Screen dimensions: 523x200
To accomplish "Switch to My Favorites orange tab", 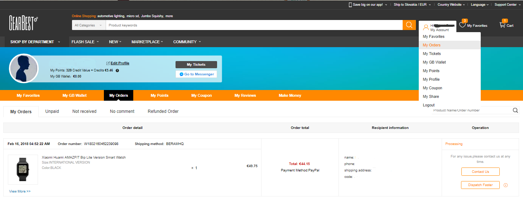I will coord(28,95).
